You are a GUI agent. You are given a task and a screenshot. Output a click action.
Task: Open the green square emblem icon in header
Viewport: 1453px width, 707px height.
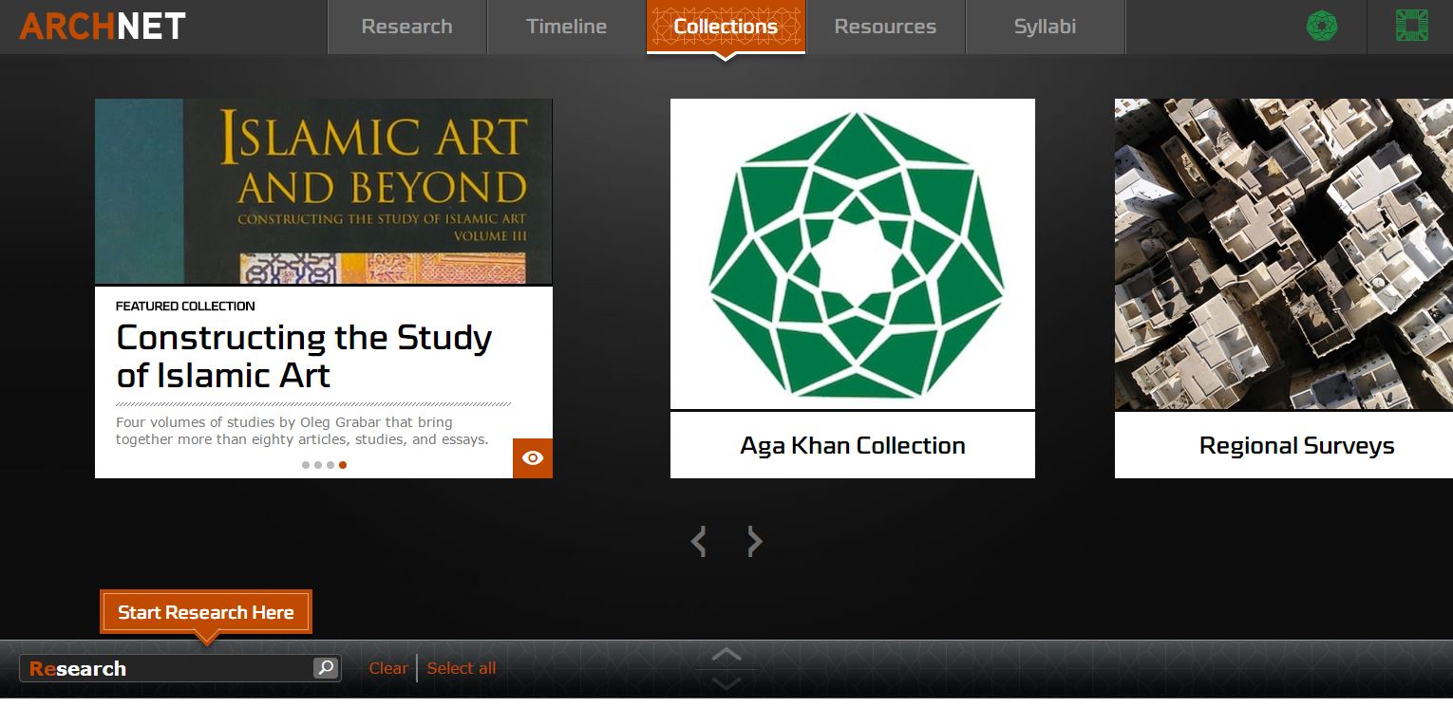1411,27
